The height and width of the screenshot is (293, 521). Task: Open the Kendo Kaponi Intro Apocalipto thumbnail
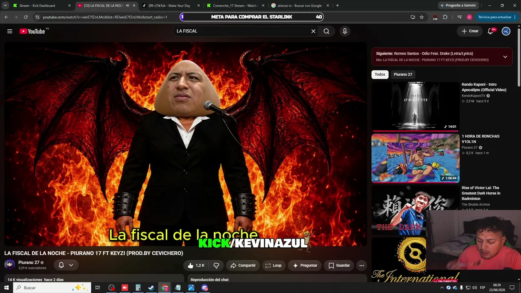click(x=415, y=107)
